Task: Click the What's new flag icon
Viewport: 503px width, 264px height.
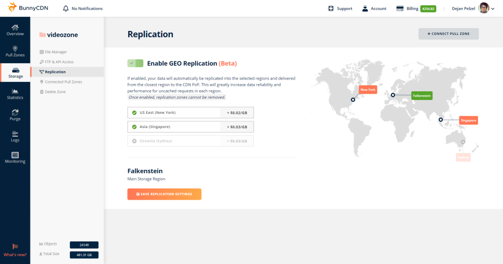Action: (x=15, y=247)
